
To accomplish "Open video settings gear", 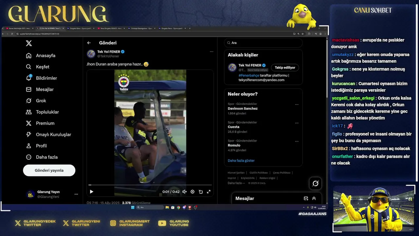I will pos(192,192).
